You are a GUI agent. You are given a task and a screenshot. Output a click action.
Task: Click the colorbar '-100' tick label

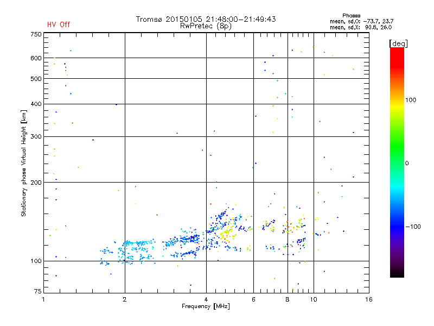tap(413, 227)
